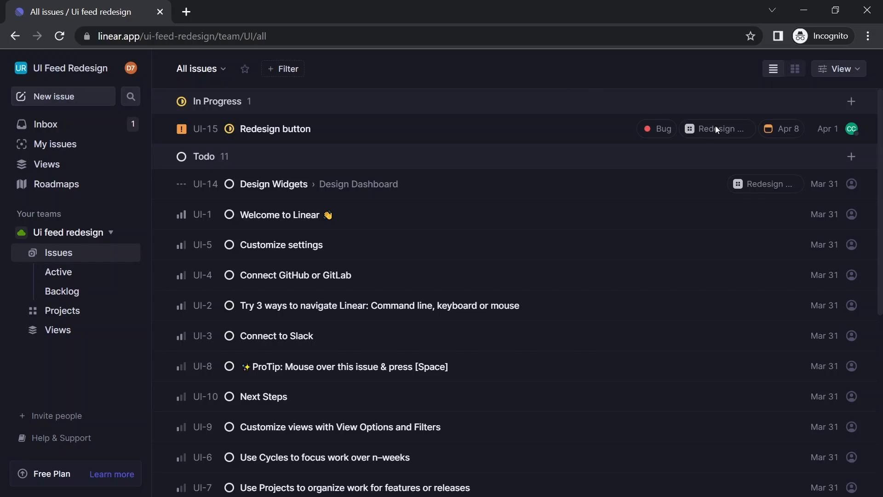Toggle status circle of Welcome to Linear issue
Screen dimensions: 883x497
(229, 215)
